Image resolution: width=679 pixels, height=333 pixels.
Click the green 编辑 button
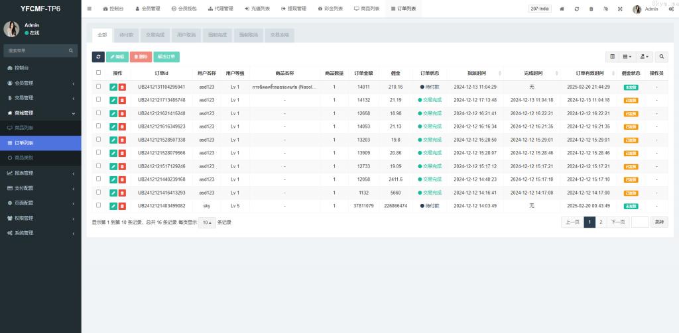click(117, 57)
